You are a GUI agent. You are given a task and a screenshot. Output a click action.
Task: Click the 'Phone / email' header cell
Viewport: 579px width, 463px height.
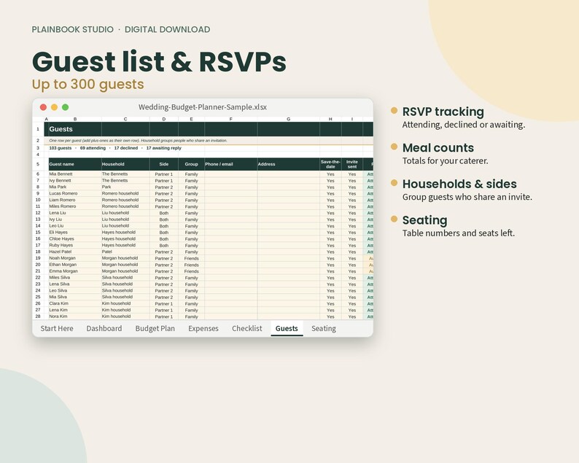(x=230, y=164)
